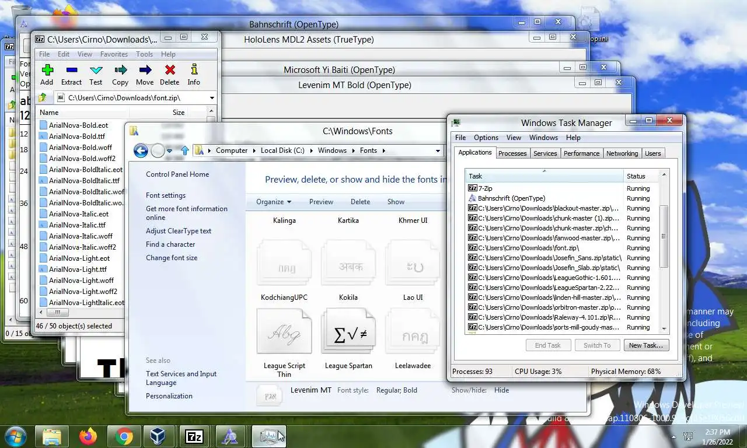Click the 7-Zip horizontal scrollbar
The width and height of the screenshot is (747, 448).
tap(58, 313)
